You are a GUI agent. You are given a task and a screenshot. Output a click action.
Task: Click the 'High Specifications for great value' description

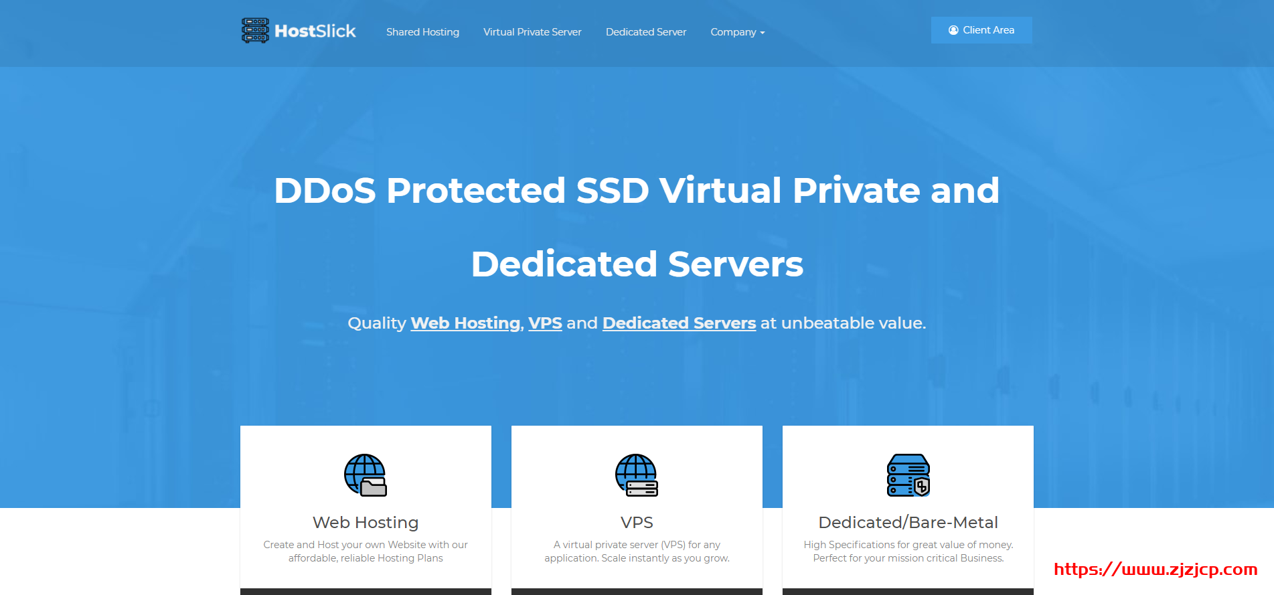908,551
